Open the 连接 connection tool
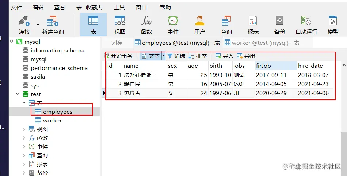Image resolution: width=347 pixels, height=176 pixels. coord(24,25)
